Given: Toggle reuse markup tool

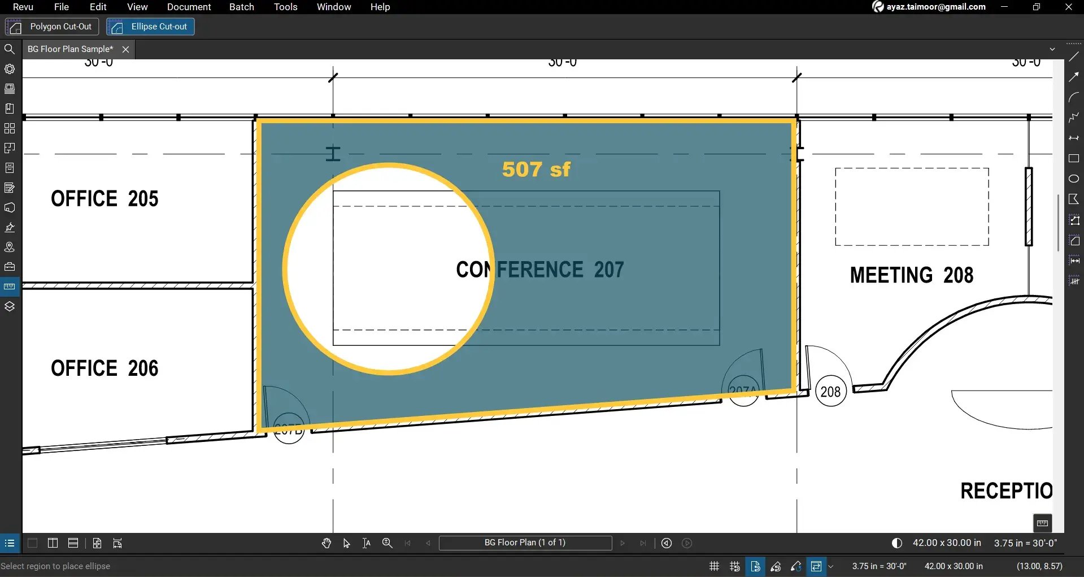Looking at the screenshot, I should pos(796,566).
